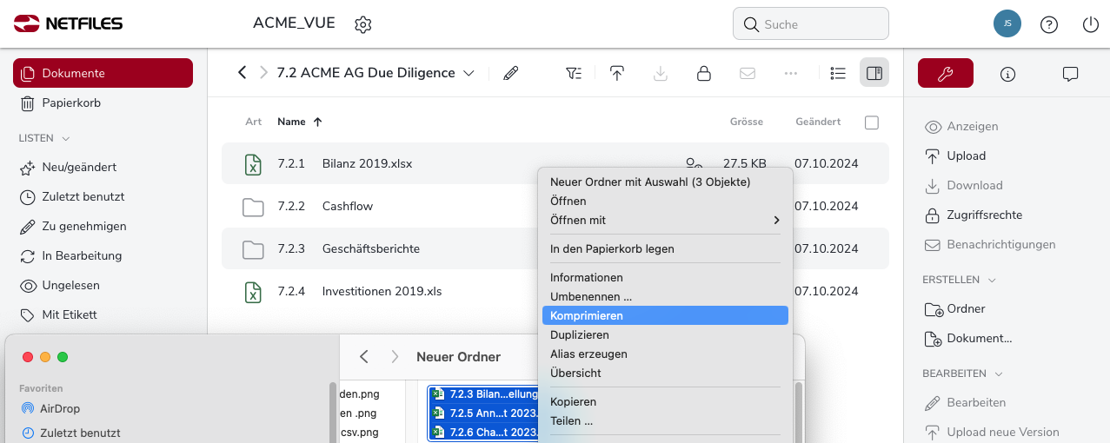Screen dimensions: 1110x443
Task: Click the help question mark icon
Action: [x=1049, y=24]
